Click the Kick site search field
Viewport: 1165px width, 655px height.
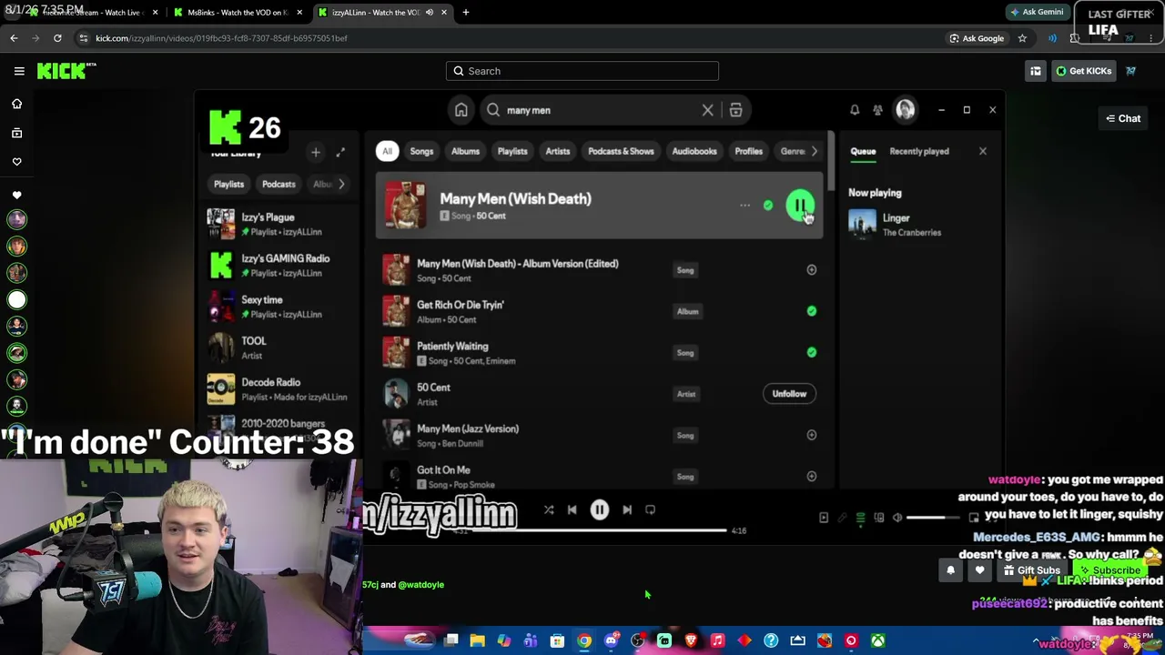point(582,71)
